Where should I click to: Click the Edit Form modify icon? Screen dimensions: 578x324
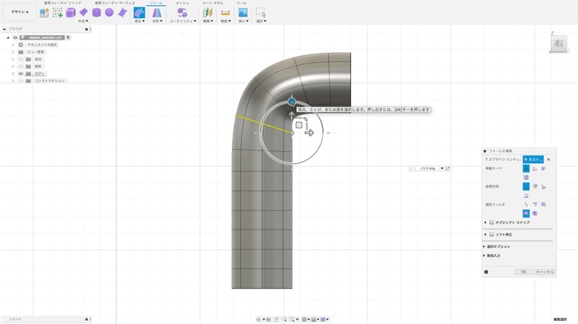point(139,13)
